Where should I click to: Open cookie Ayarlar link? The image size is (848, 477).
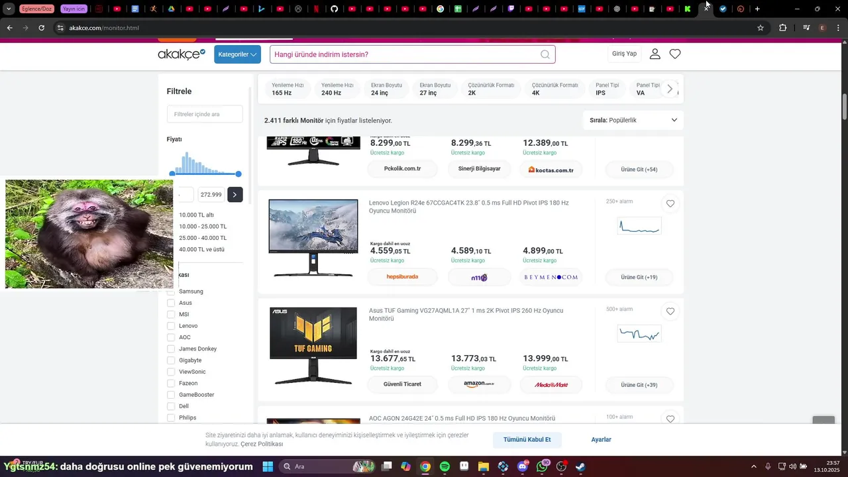602,440
